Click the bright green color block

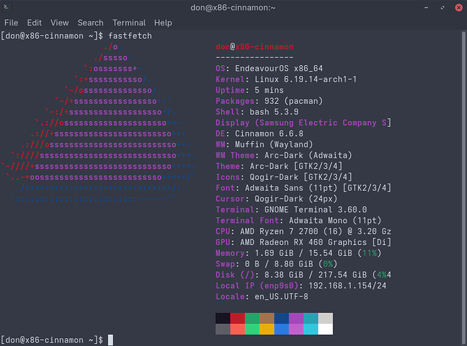point(252,329)
